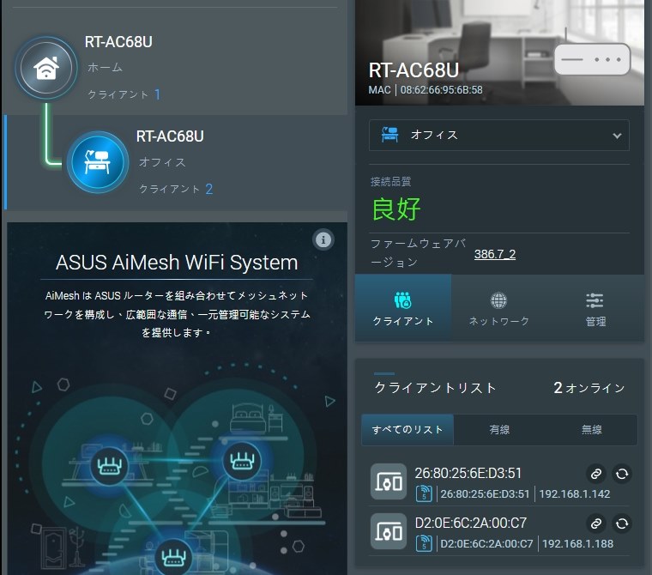This screenshot has width=652, height=575.
Task: Click bottom router icon in AiMesh illustration
Action: tap(174, 558)
